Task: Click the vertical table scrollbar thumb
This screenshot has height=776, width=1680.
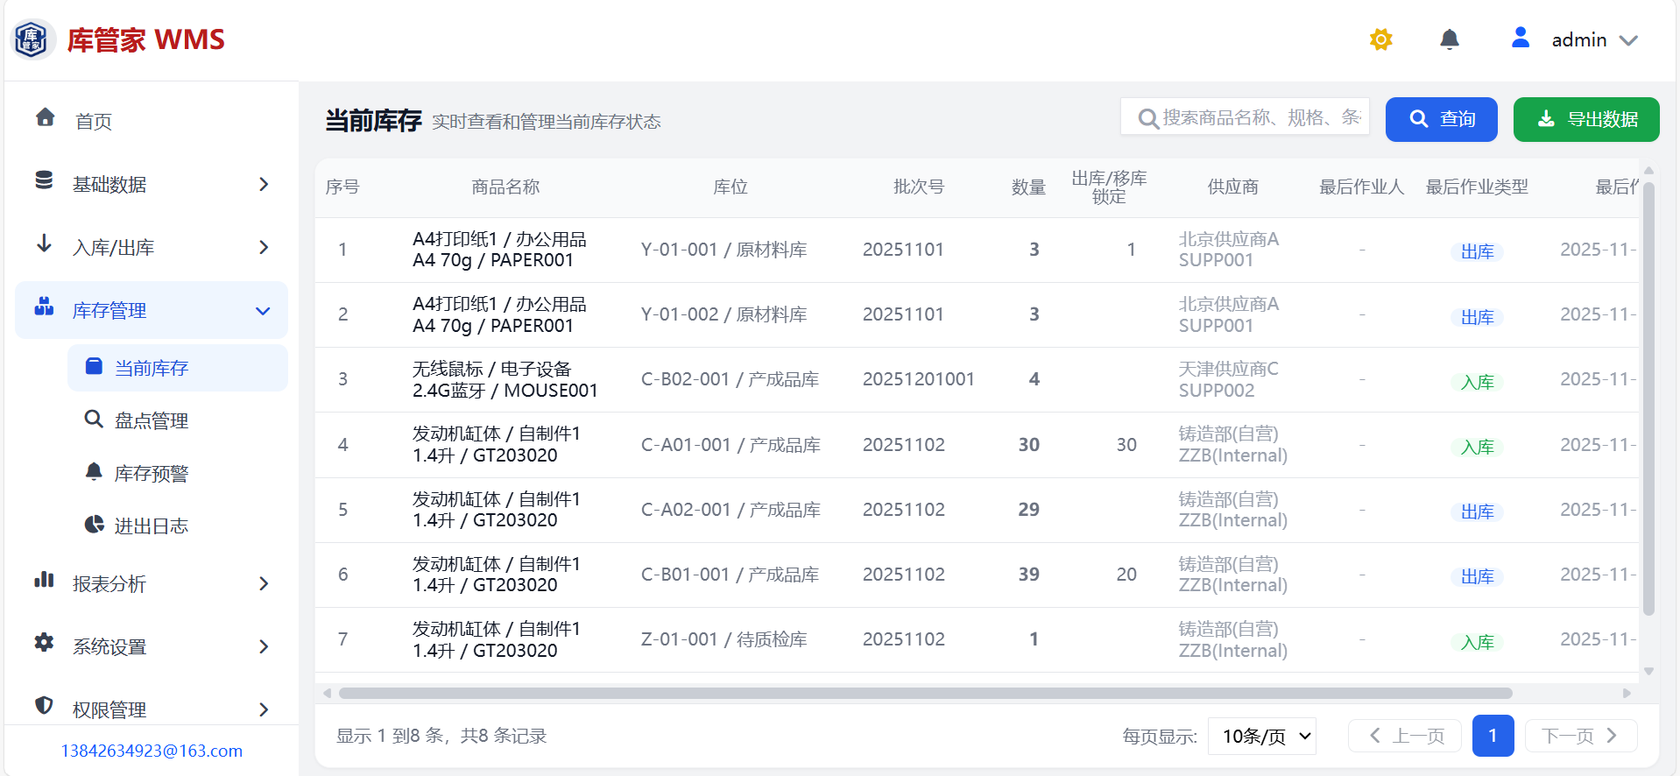Action: 1648,399
